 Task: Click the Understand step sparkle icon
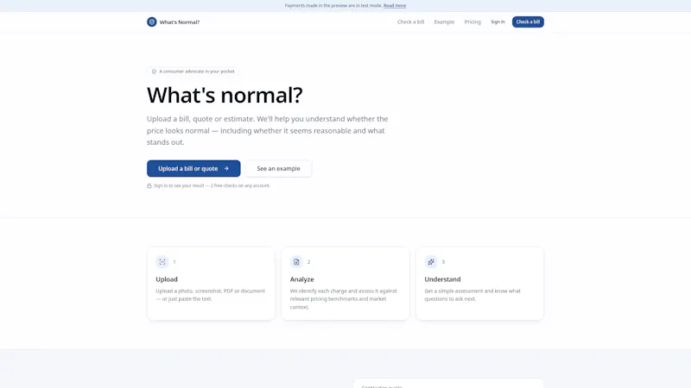pyautogui.click(x=430, y=262)
